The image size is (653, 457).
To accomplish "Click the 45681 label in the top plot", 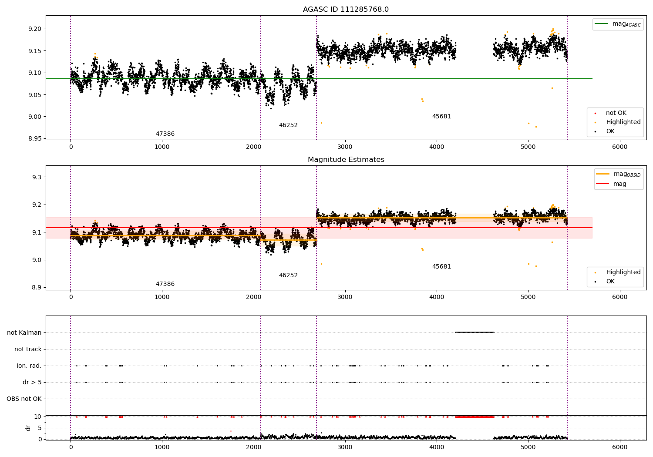I will 441,117.
